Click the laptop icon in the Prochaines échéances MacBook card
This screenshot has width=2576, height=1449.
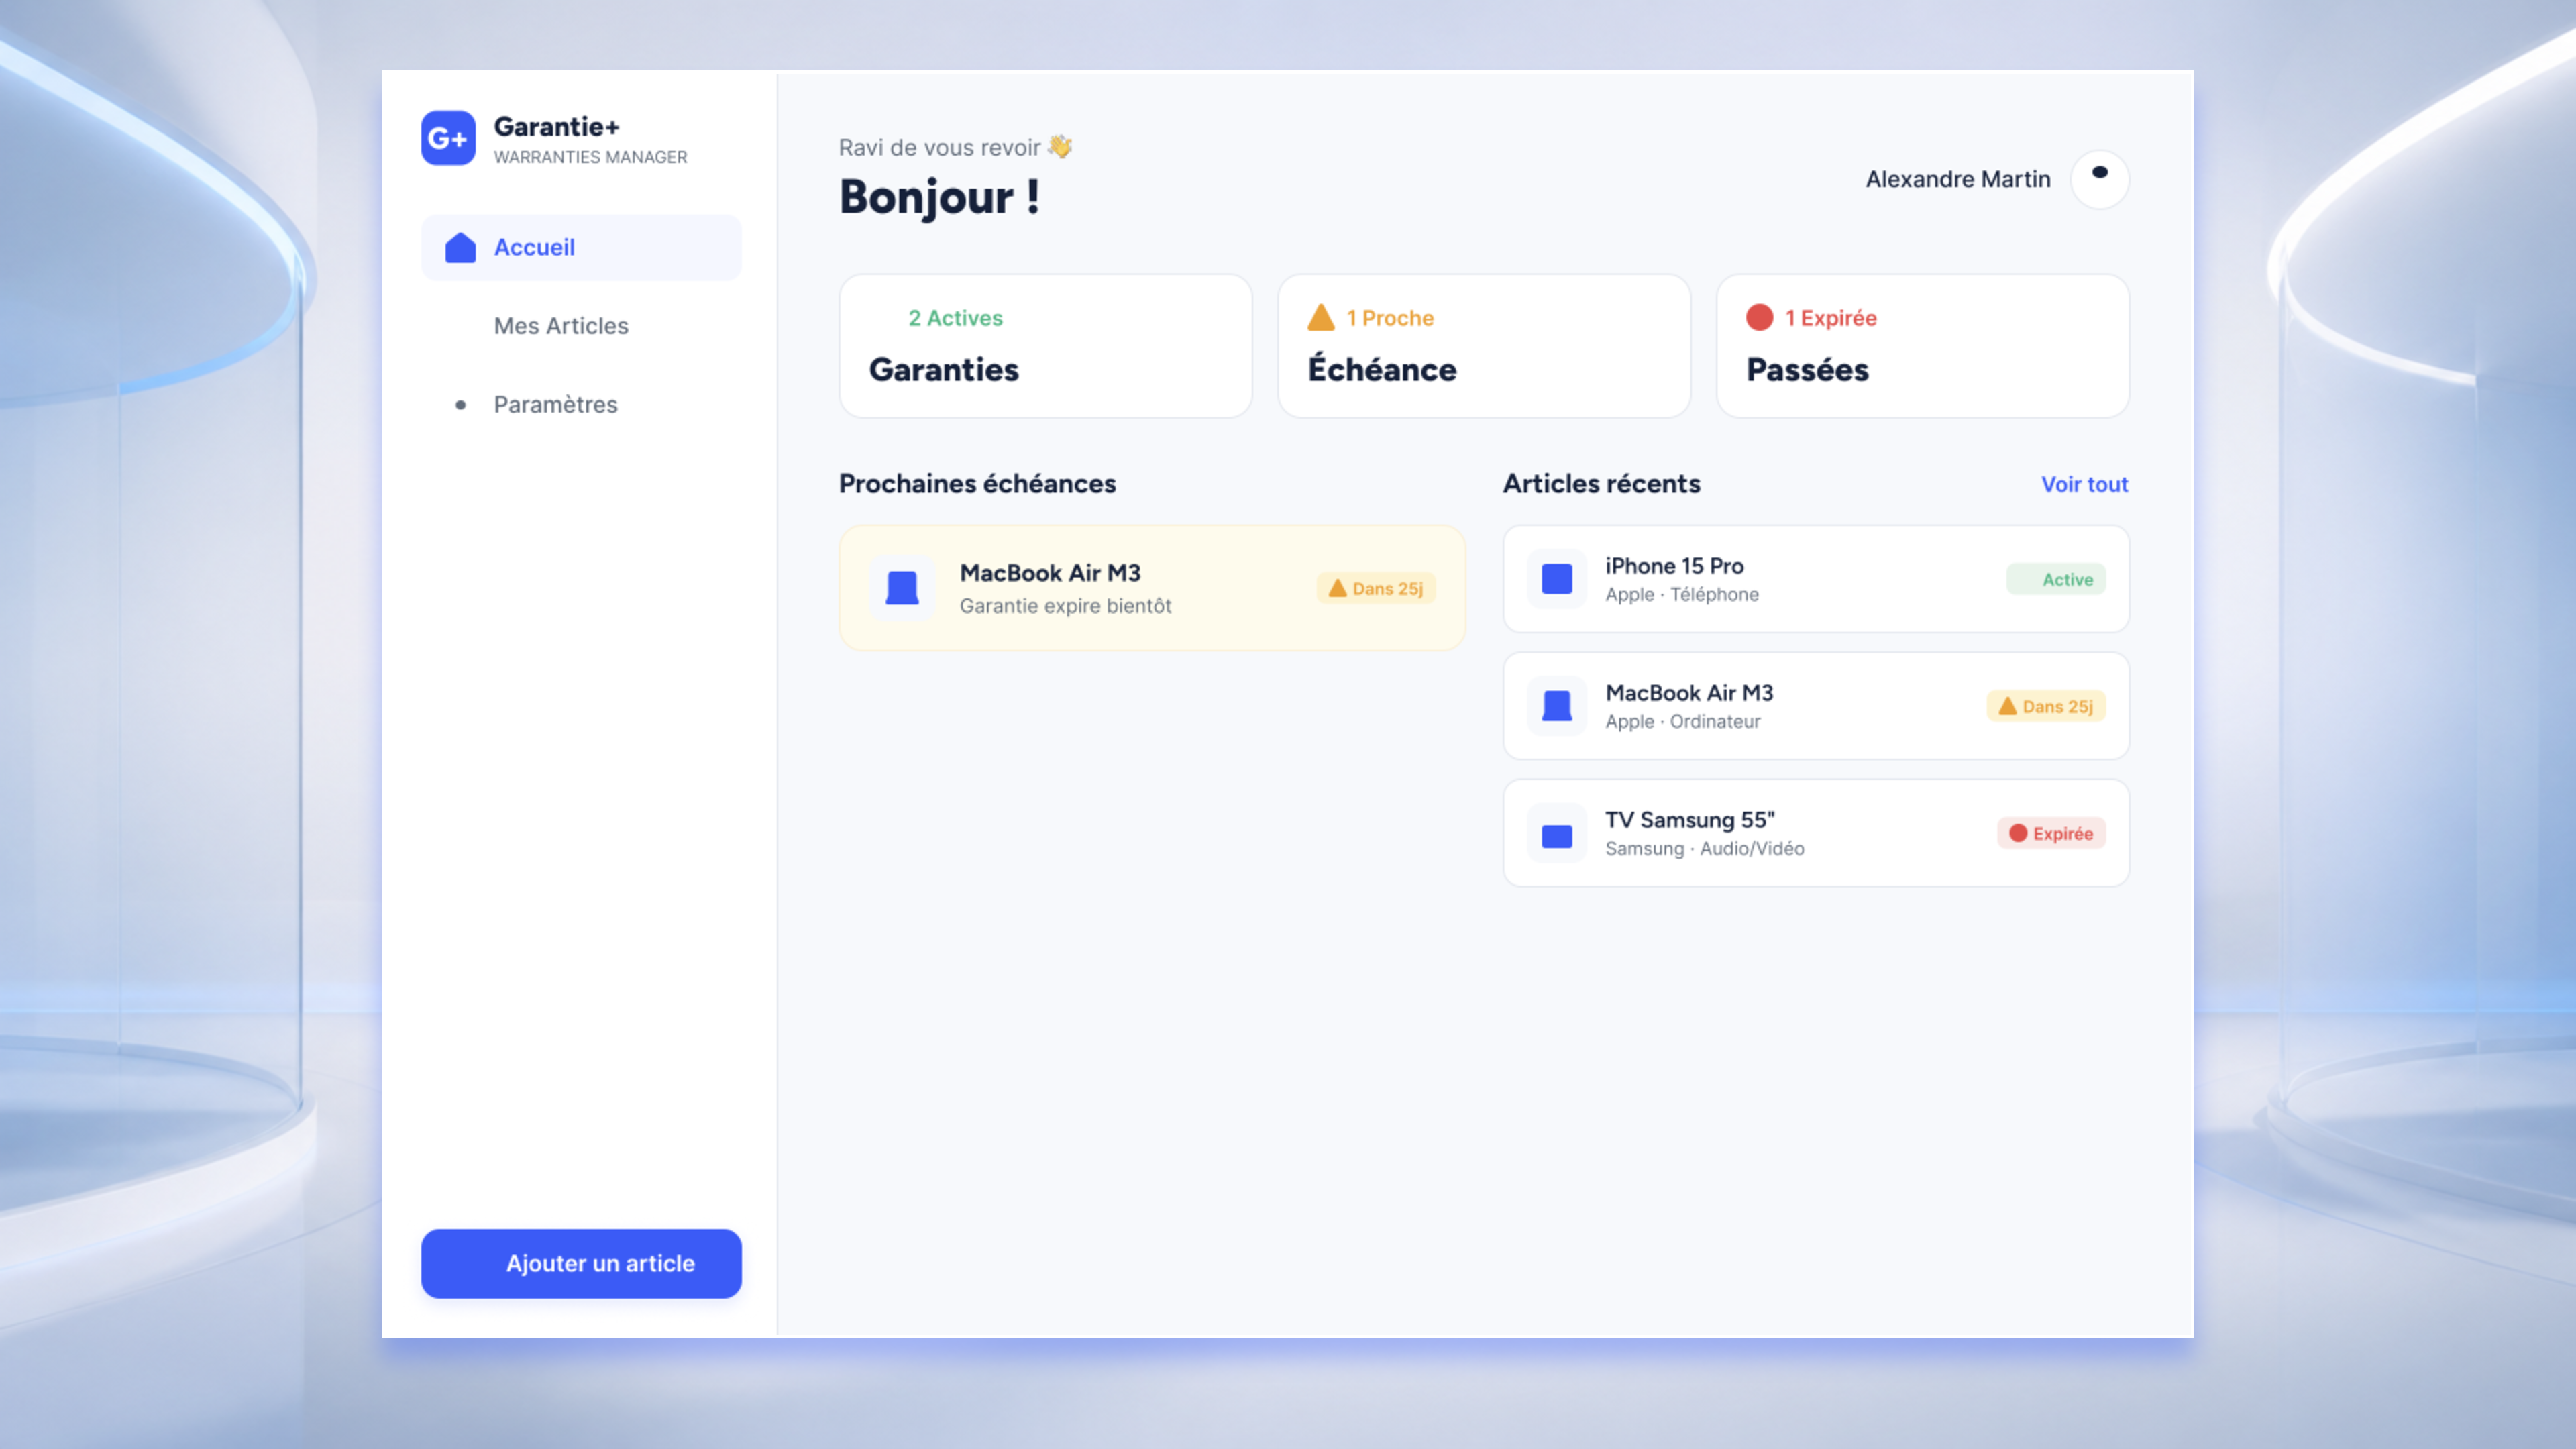coord(902,588)
